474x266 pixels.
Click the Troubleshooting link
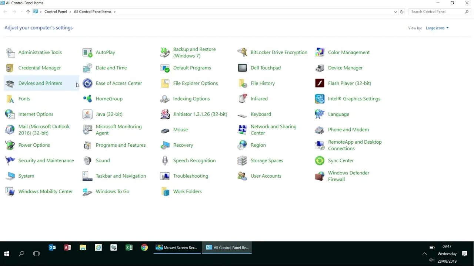pyautogui.click(x=191, y=176)
